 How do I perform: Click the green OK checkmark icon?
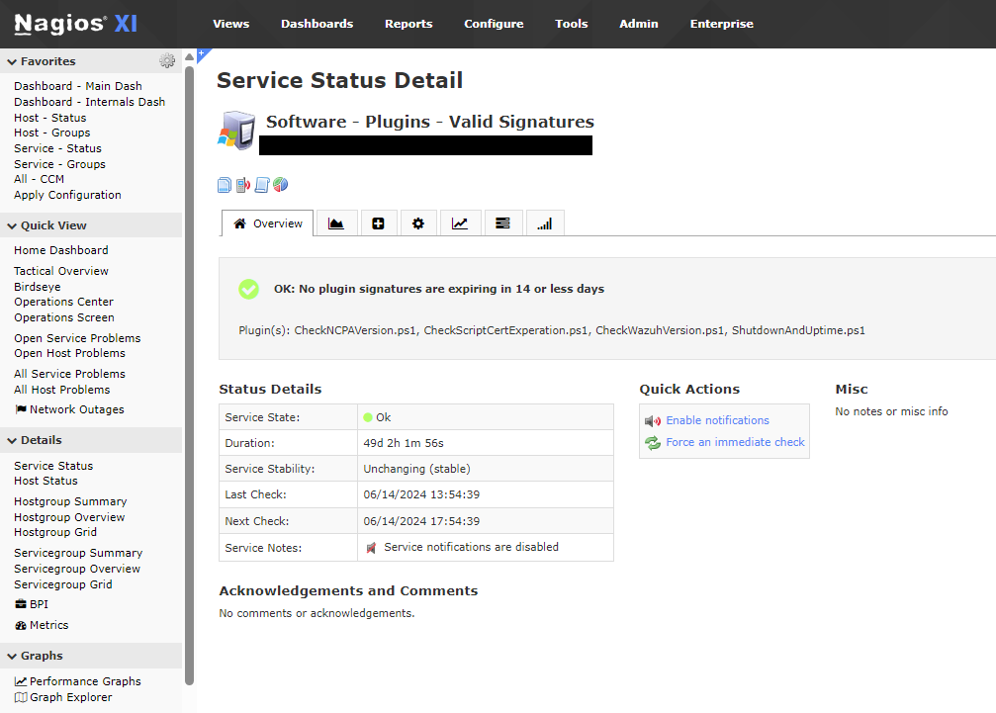point(248,289)
